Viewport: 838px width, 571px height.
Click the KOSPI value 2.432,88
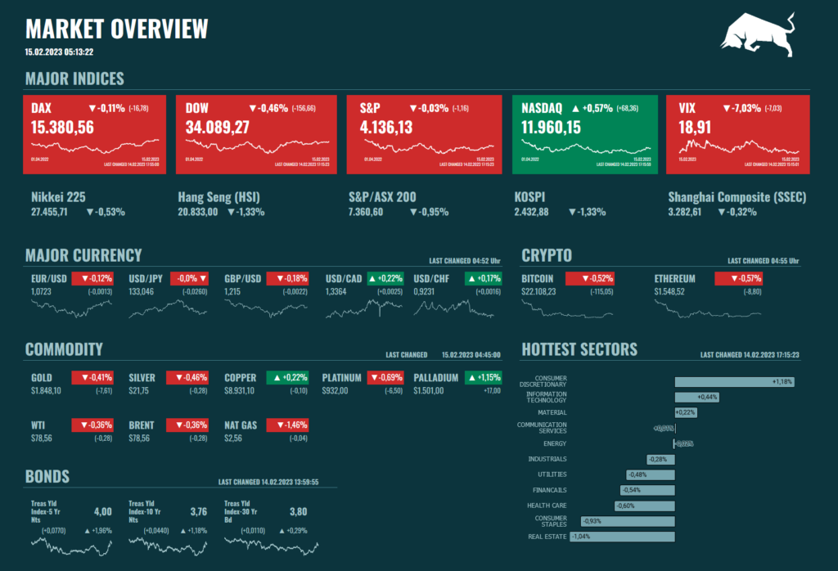(x=531, y=212)
